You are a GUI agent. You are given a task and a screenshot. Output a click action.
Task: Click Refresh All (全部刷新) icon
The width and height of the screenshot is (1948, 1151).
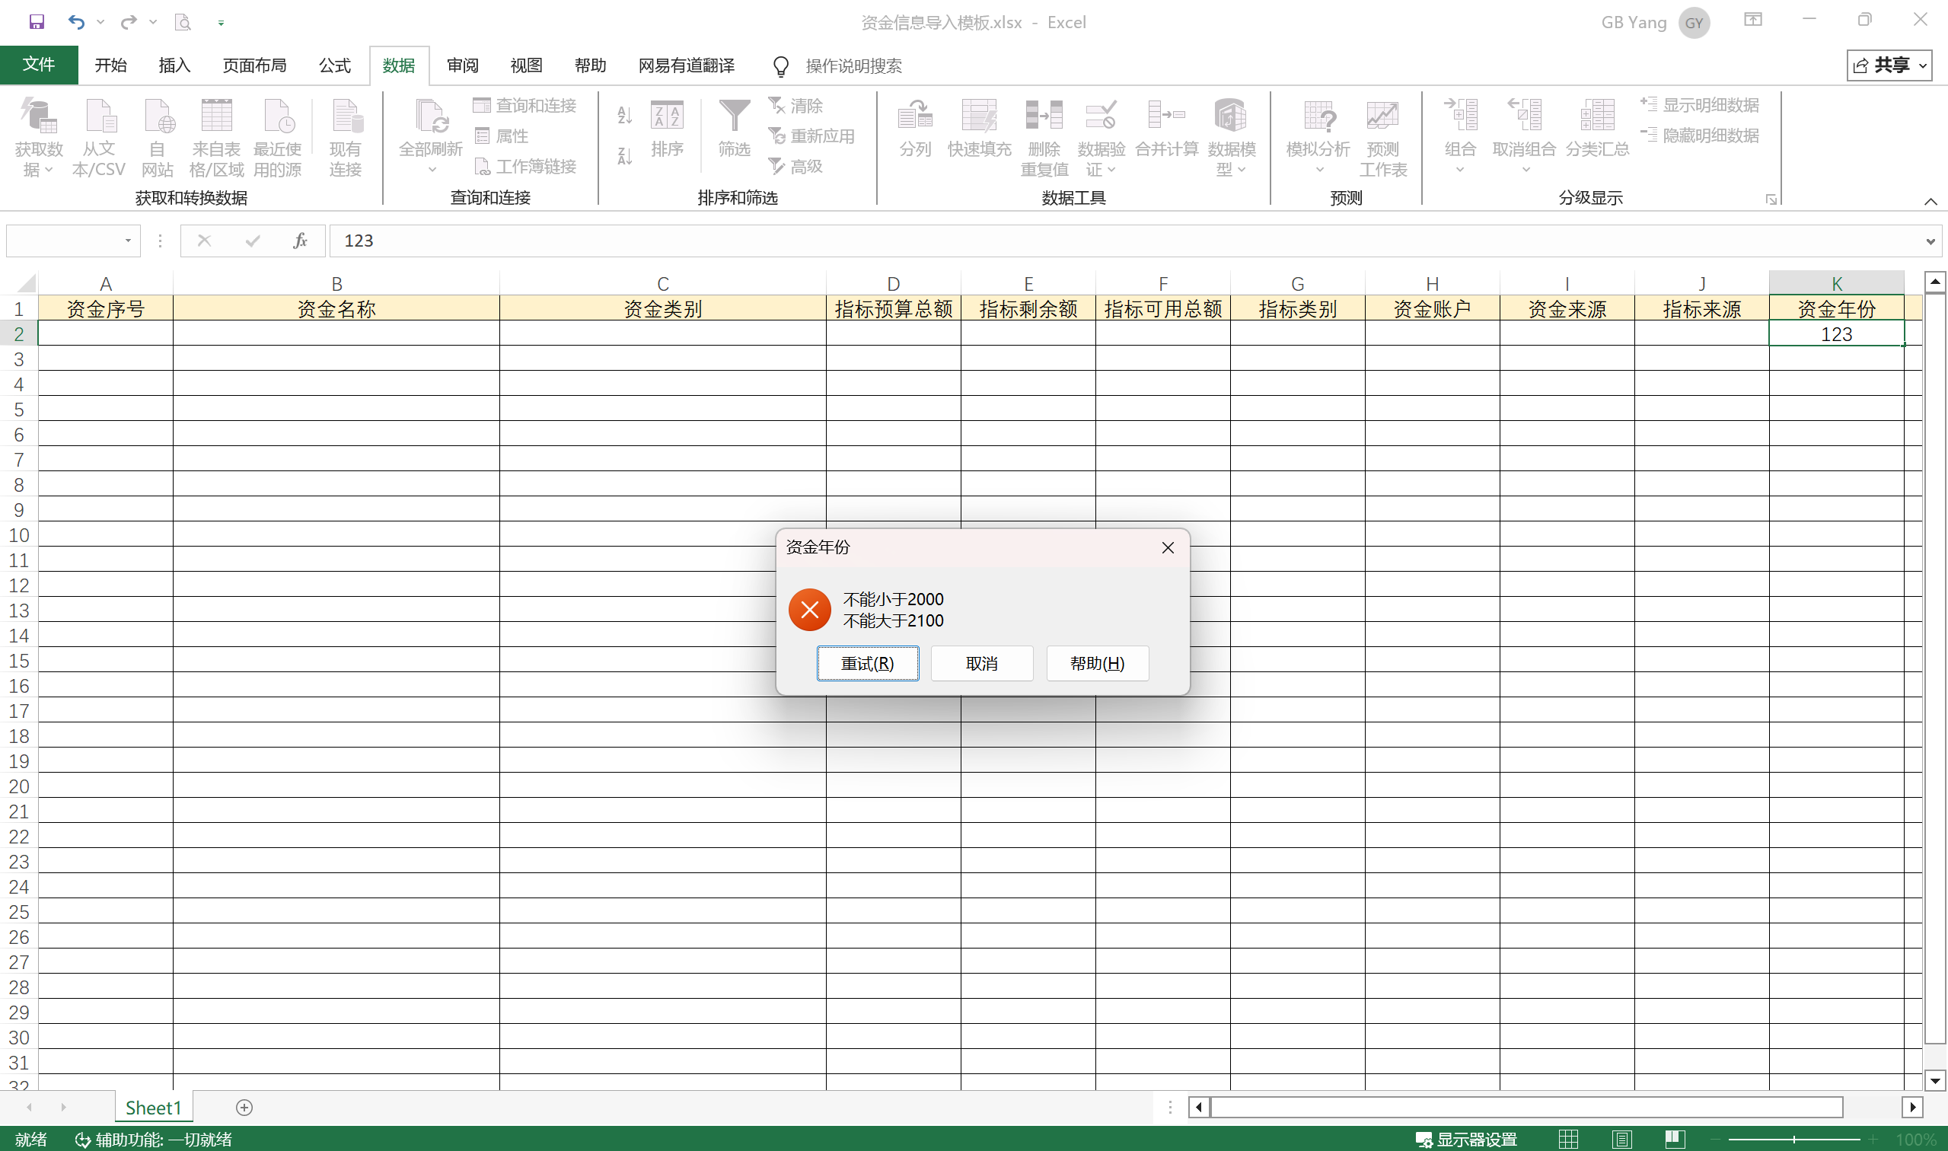[x=430, y=136]
